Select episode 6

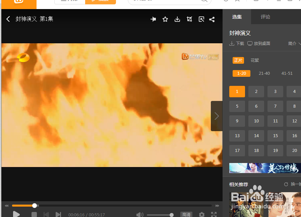pyautogui.click(x=256, y=106)
